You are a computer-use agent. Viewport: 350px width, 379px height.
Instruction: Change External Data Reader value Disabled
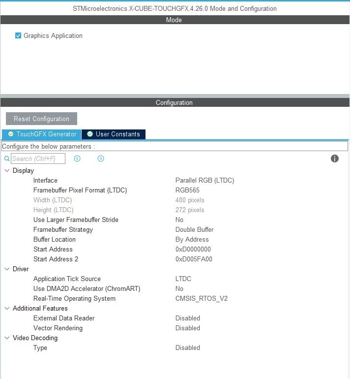188,318
